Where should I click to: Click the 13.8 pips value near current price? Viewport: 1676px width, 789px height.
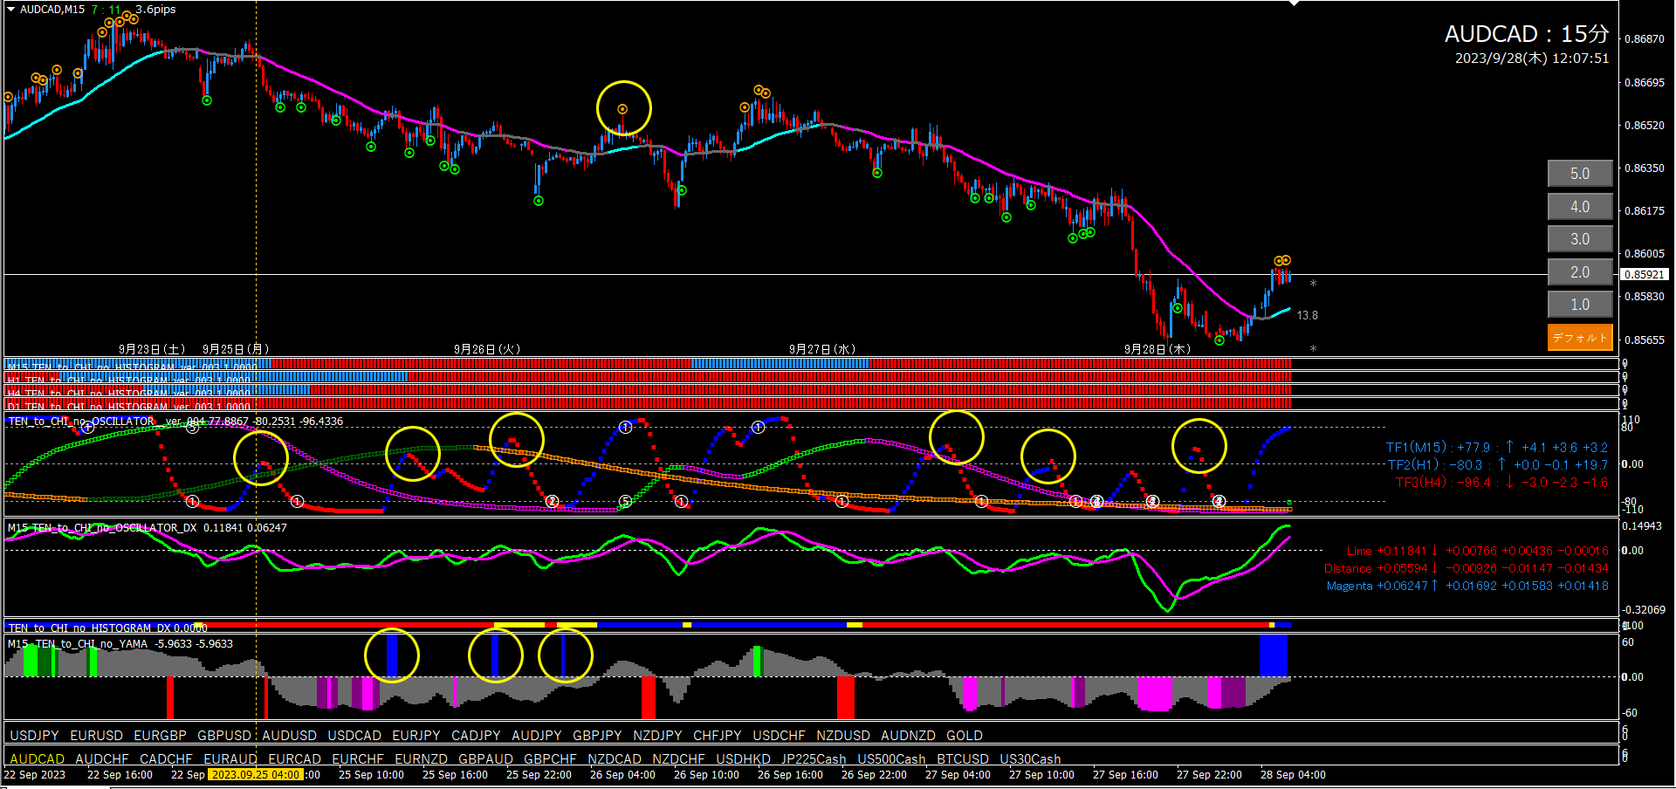coord(1307,316)
